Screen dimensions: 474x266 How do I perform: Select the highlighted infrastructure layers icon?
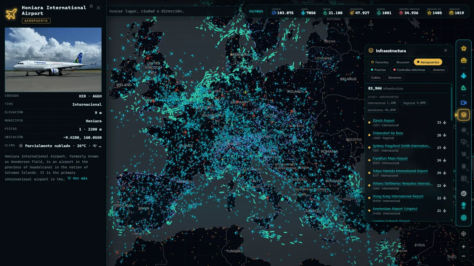click(x=464, y=115)
